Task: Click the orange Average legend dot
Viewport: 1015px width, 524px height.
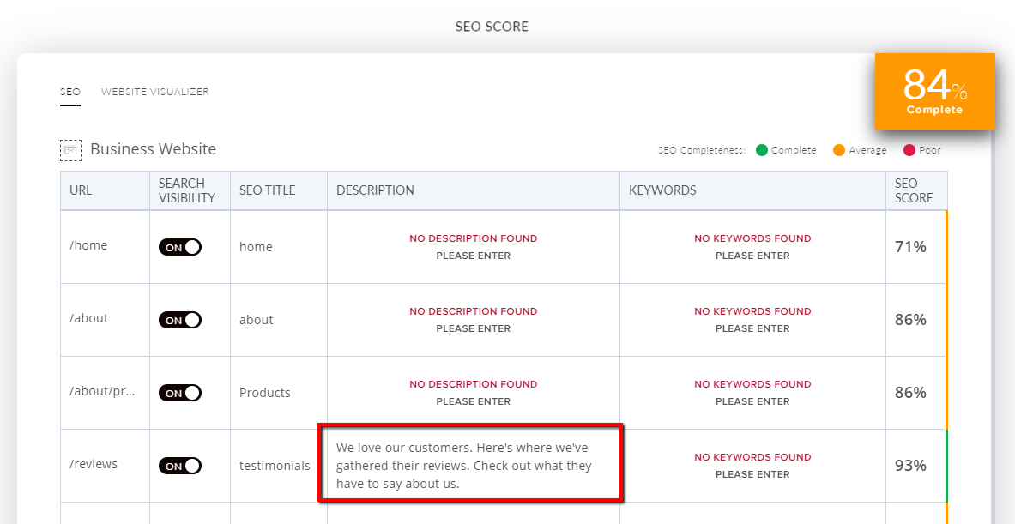Action: pos(840,150)
